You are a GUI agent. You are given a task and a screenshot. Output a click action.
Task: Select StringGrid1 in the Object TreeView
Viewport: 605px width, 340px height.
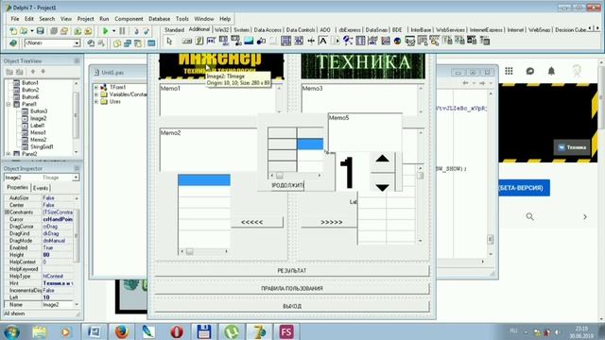pyautogui.click(x=42, y=147)
